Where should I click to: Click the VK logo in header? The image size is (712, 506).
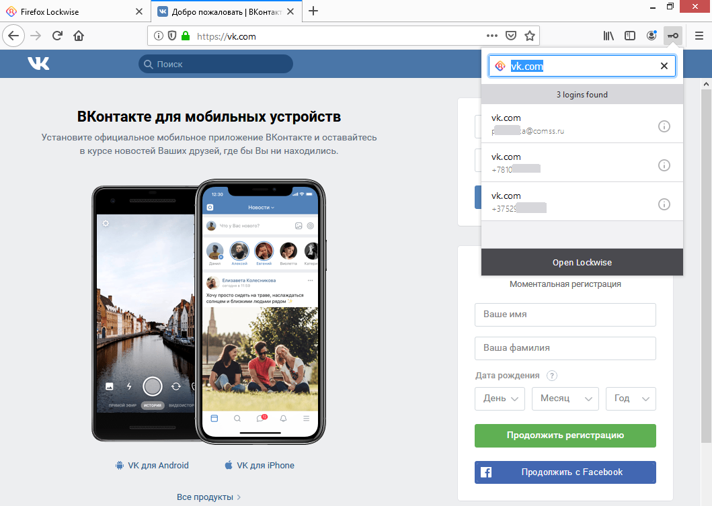pos(38,64)
